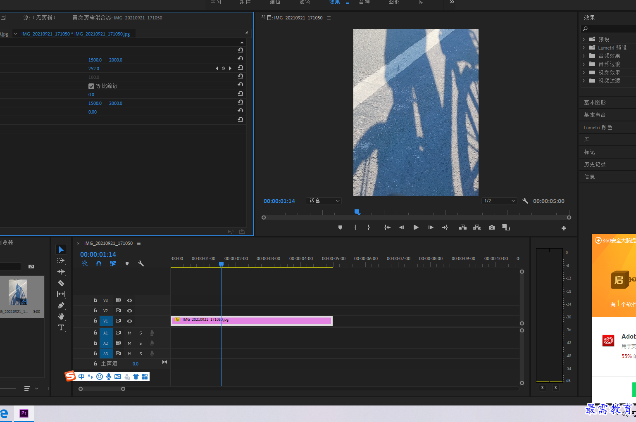Image resolution: width=636 pixels, height=422 pixels.
Task: Open the 信息 panel
Action: (589, 177)
